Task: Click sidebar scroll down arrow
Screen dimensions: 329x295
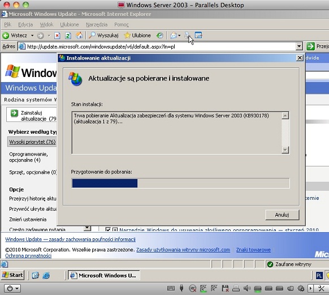Action: [x=87, y=228]
